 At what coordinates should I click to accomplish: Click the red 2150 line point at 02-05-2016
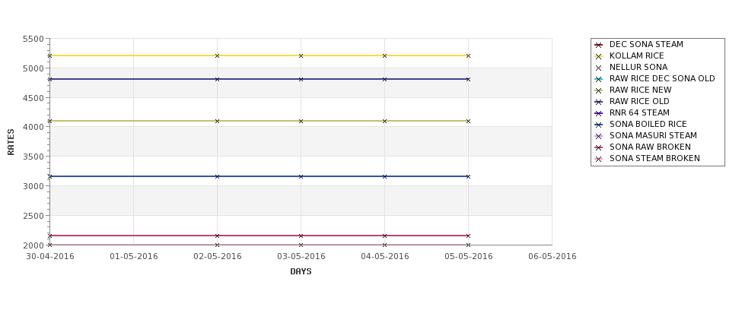point(217,236)
